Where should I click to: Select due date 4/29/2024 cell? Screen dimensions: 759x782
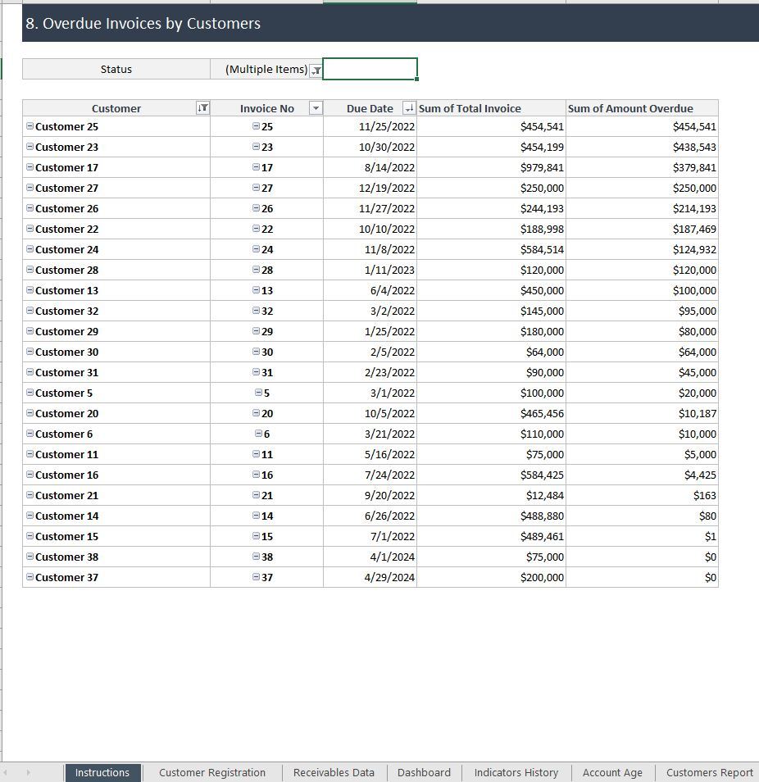(x=370, y=577)
